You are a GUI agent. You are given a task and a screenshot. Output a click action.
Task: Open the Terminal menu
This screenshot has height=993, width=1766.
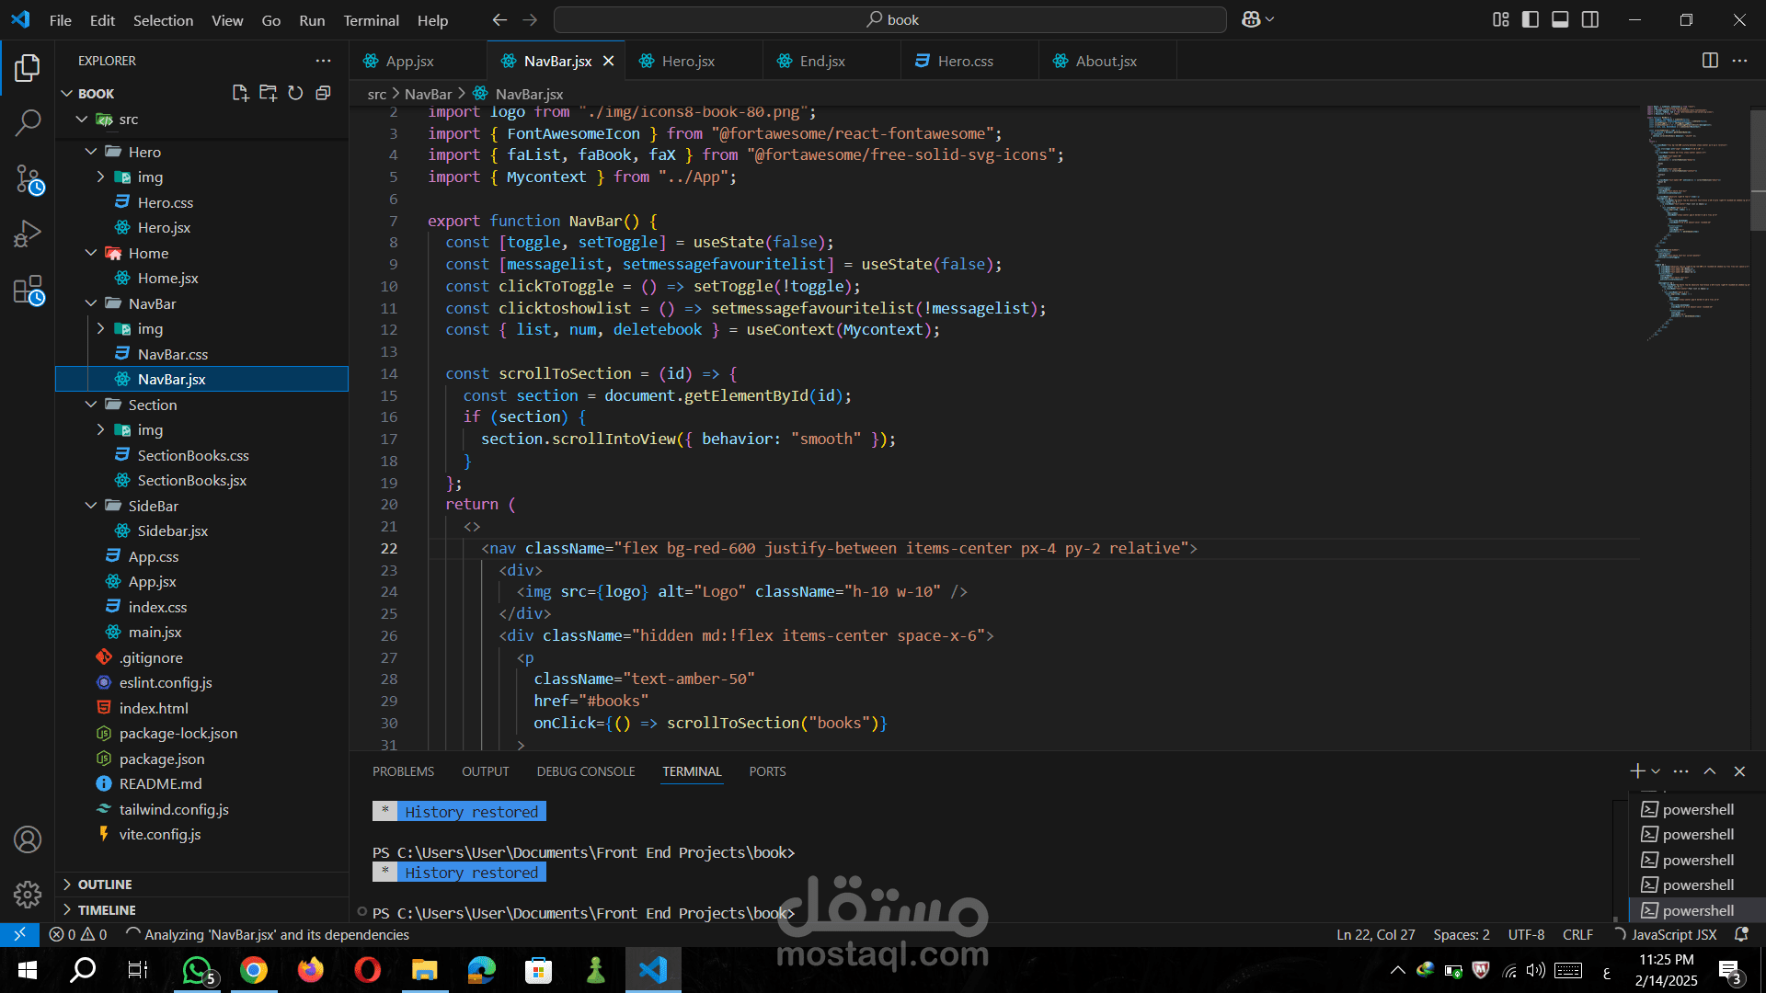tap(371, 20)
